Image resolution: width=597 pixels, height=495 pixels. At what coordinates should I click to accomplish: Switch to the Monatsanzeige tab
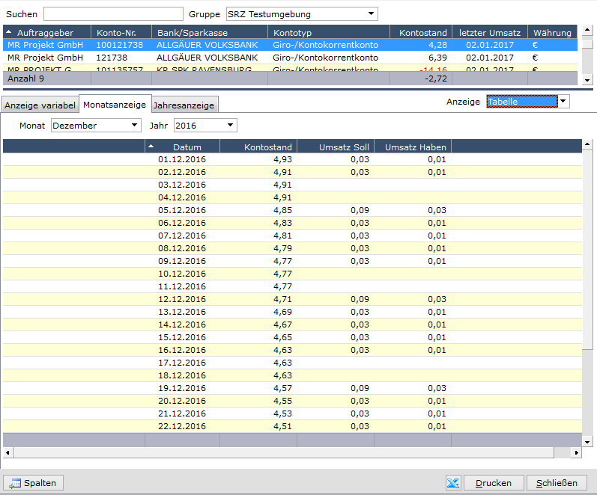[x=115, y=104]
